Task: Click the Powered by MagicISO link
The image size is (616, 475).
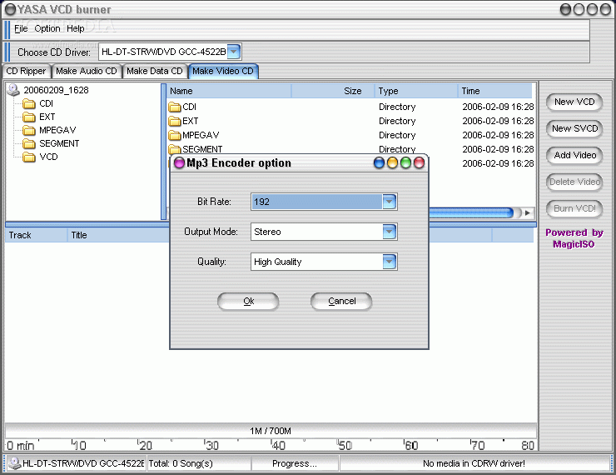Action: pos(574,238)
